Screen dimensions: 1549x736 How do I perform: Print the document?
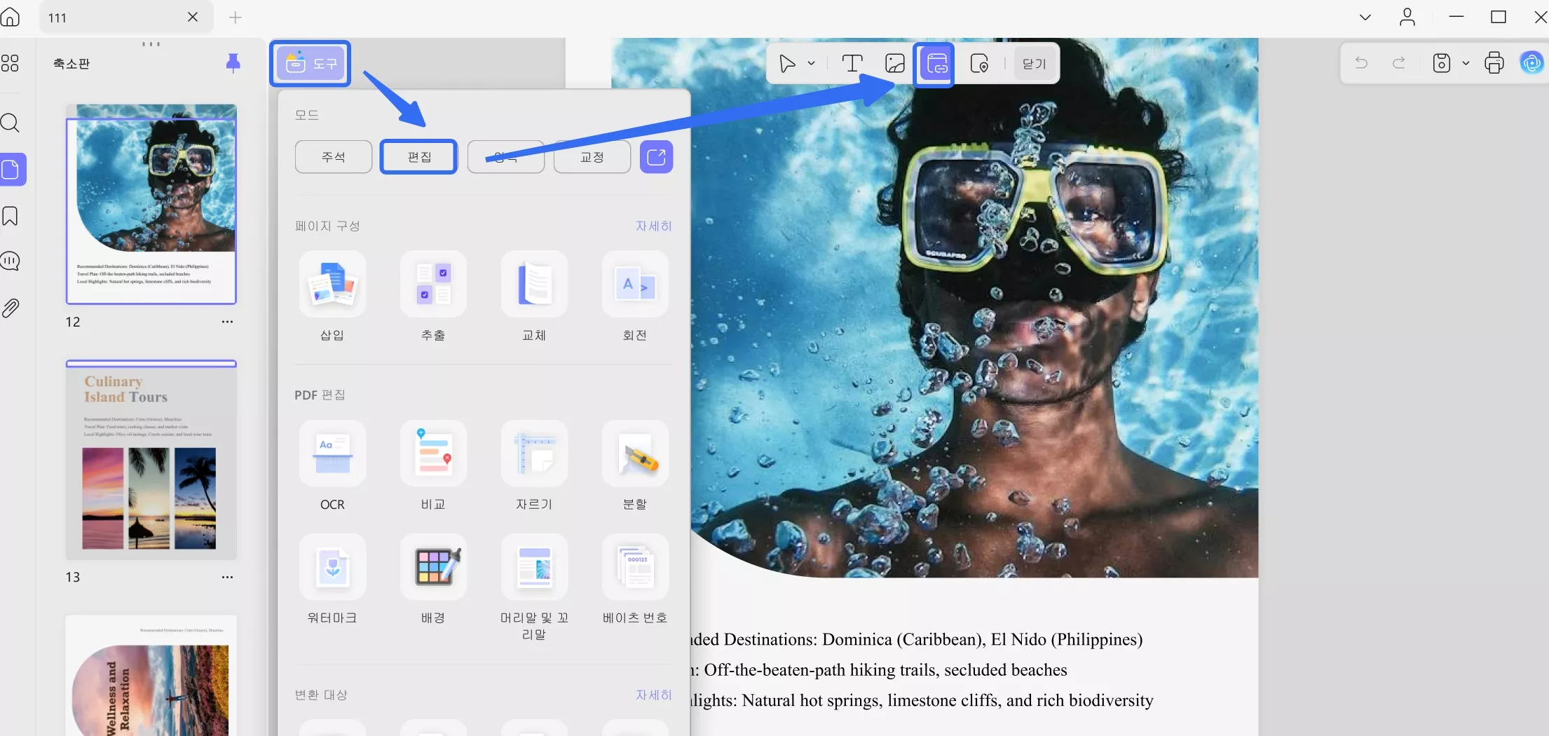point(1494,63)
